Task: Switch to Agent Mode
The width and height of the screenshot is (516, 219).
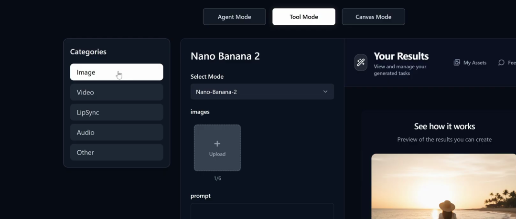Action: coord(234,17)
